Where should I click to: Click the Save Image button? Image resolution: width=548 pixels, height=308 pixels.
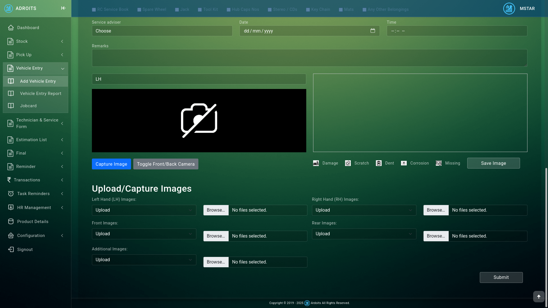tap(493, 163)
